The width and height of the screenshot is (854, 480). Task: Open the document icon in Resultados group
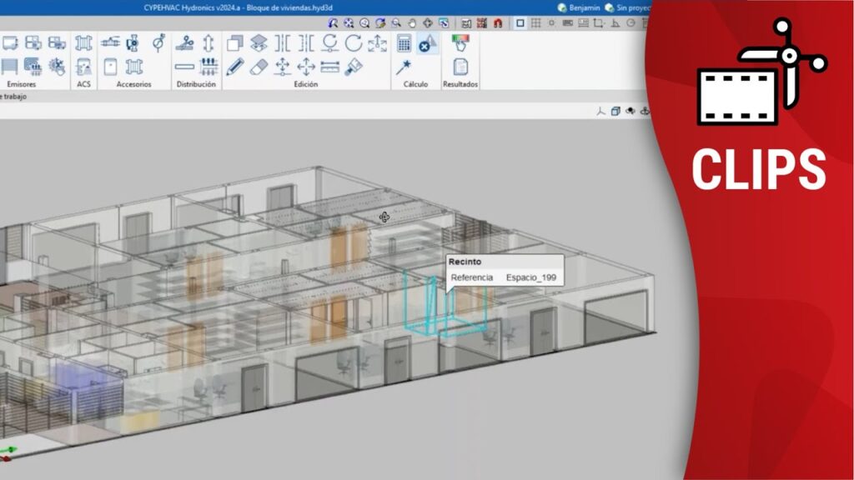(x=460, y=66)
